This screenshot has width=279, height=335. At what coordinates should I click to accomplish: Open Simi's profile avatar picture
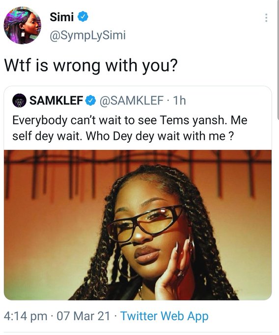pyautogui.click(x=23, y=25)
